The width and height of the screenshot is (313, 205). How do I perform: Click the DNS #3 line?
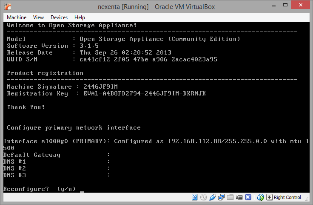[x=57, y=175]
